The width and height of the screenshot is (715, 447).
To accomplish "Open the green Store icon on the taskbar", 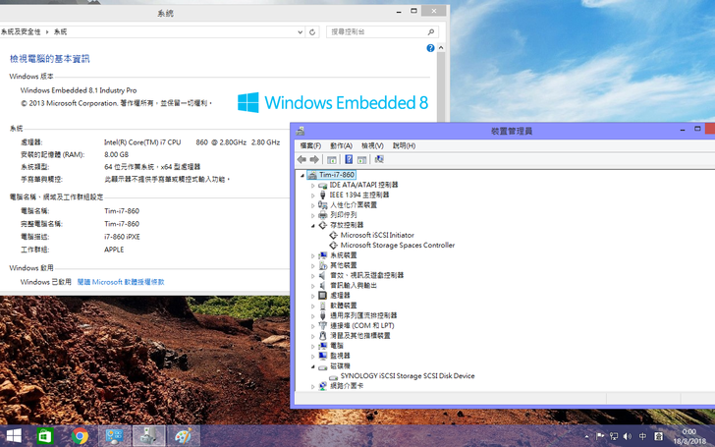I will point(45,435).
